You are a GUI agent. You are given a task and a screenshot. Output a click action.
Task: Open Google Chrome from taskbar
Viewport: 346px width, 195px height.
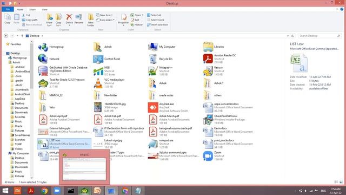(x=44, y=191)
